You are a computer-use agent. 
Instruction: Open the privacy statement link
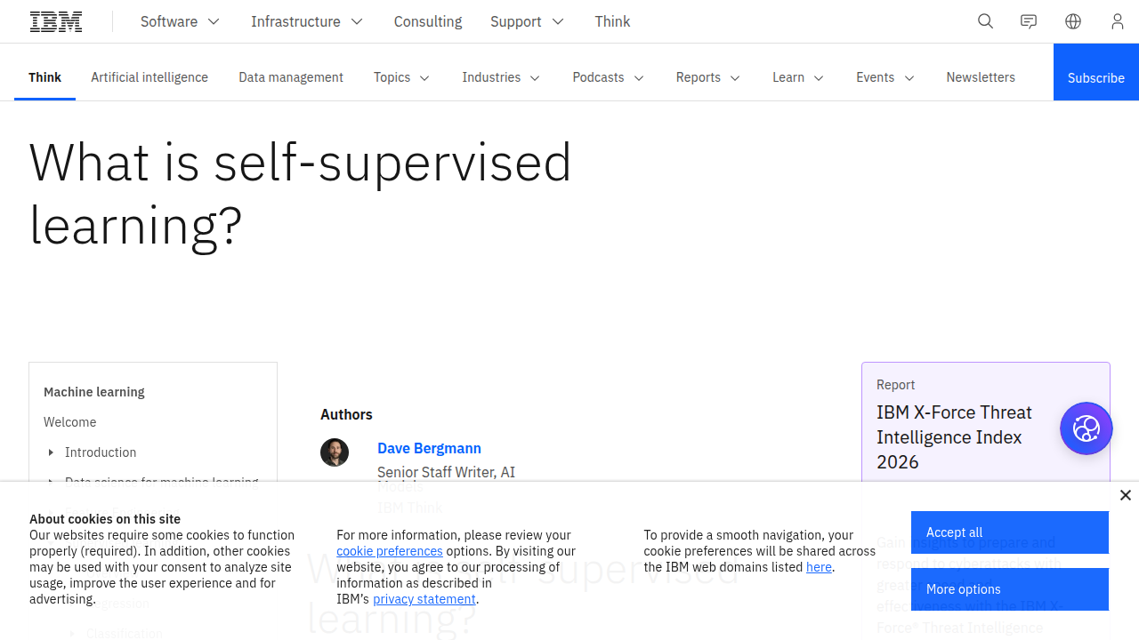tap(424, 599)
